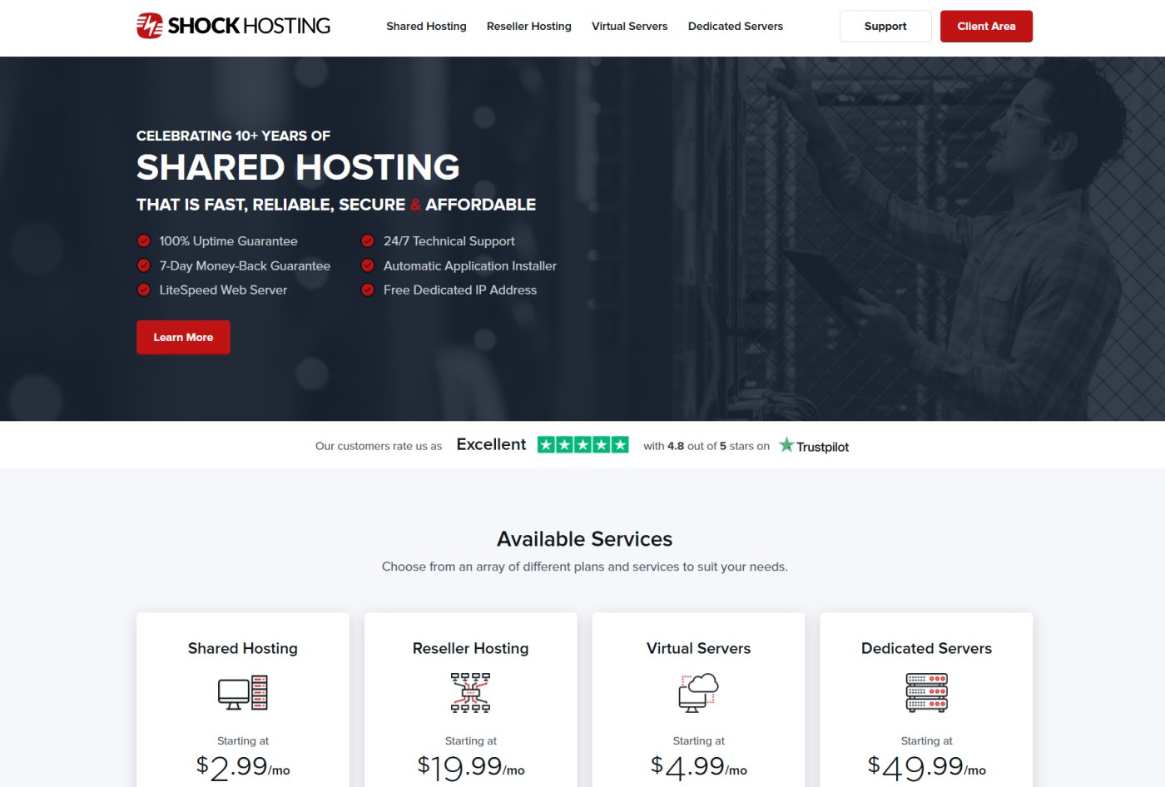Open Shared Hosting from the navigation
Screen dimensions: 1165x787
pos(426,26)
